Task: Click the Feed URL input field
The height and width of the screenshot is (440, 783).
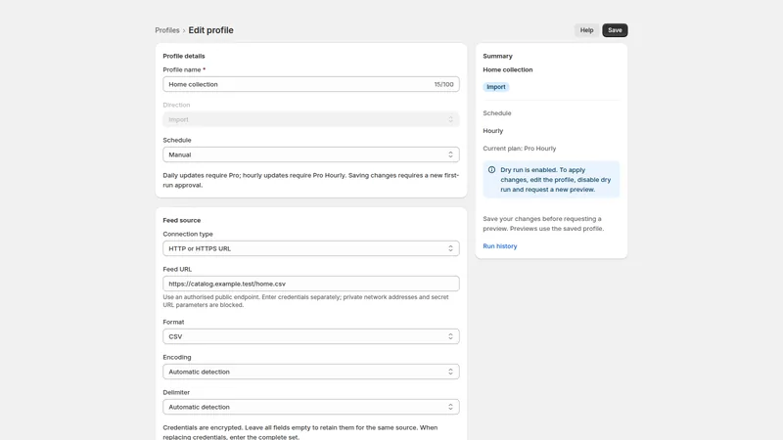Action: click(x=310, y=284)
